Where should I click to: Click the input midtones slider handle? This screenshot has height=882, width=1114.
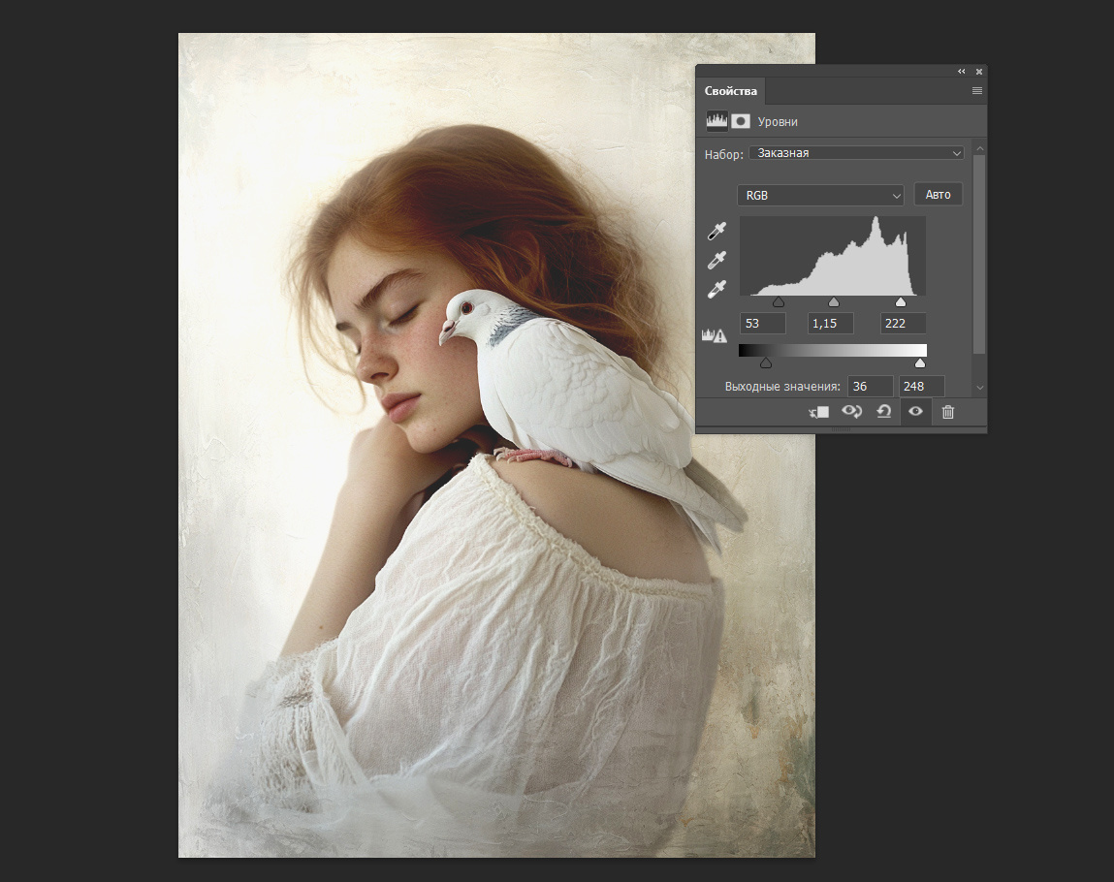(x=834, y=302)
